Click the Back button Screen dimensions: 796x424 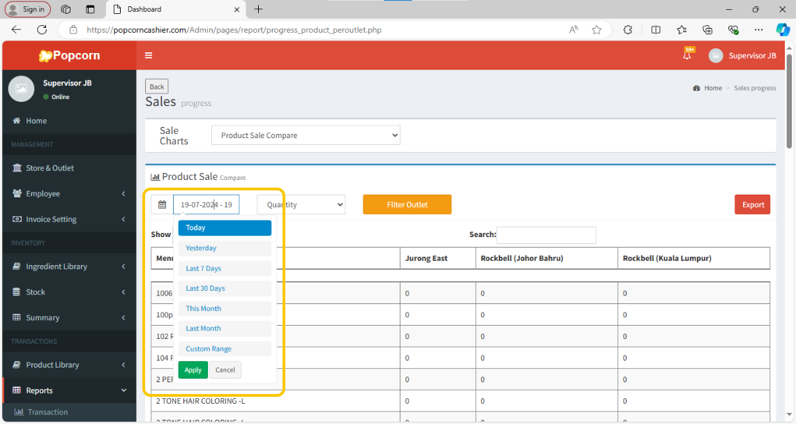pyautogui.click(x=157, y=86)
